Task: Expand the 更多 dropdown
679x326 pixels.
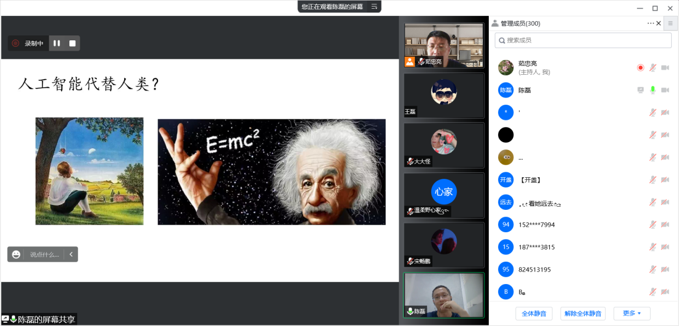Action: [631, 313]
